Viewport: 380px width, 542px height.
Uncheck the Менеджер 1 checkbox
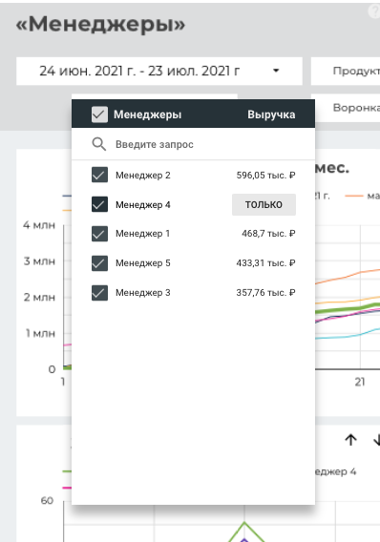99,234
